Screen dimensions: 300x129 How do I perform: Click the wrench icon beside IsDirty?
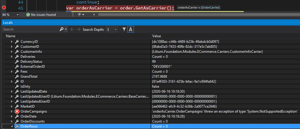17,86
